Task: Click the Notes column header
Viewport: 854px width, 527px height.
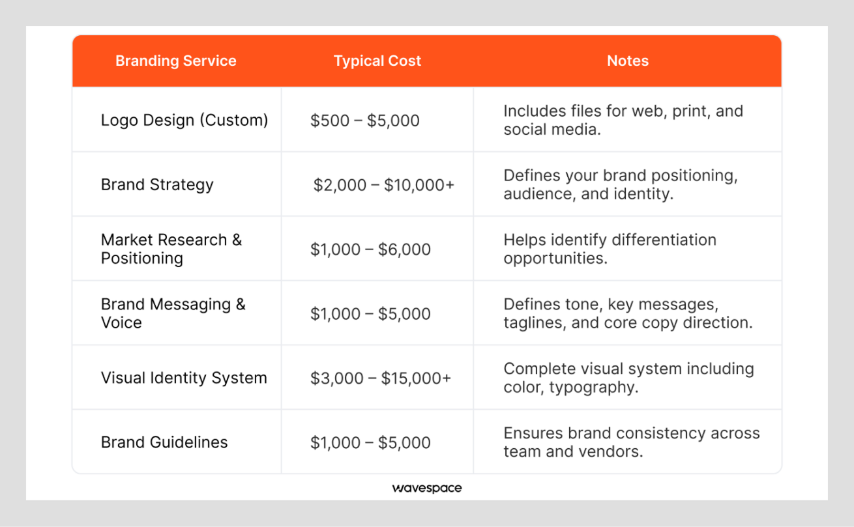Action: [628, 61]
